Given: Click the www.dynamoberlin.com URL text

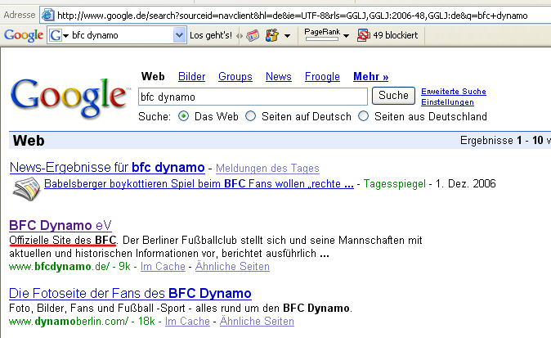Looking at the screenshot, I should [69, 322].
